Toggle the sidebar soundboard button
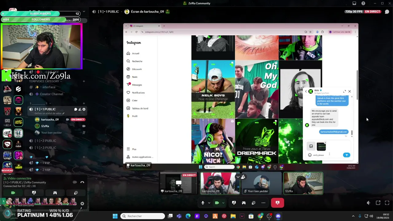393x221 pixels. [x=76, y=193]
